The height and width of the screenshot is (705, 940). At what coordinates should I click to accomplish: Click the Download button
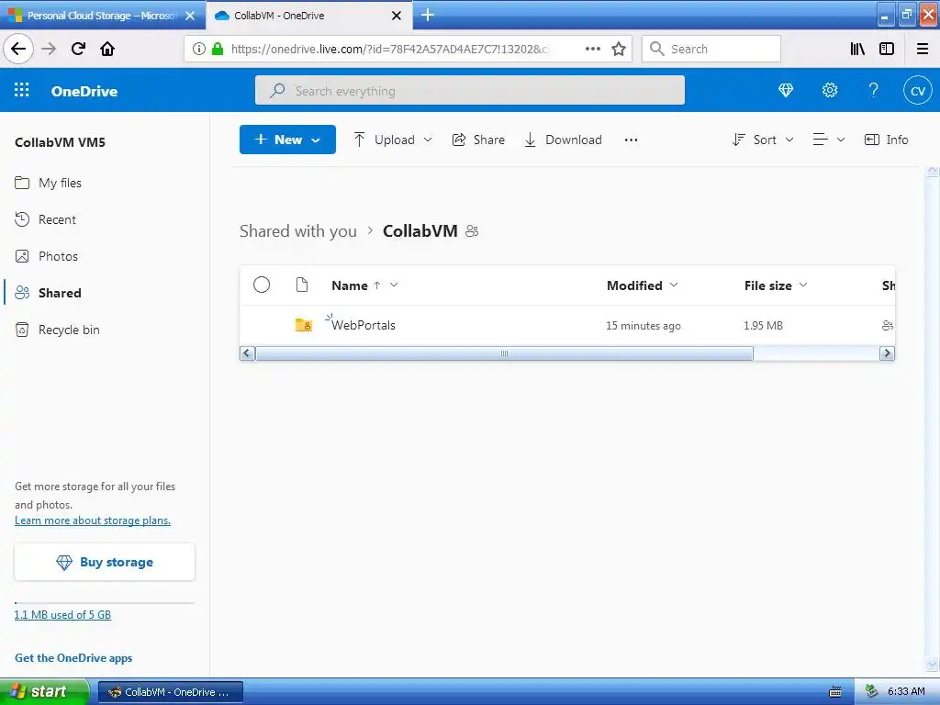[x=563, y=140]
